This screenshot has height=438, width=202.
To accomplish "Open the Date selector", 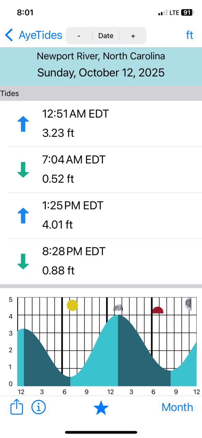I will point(106,35).
